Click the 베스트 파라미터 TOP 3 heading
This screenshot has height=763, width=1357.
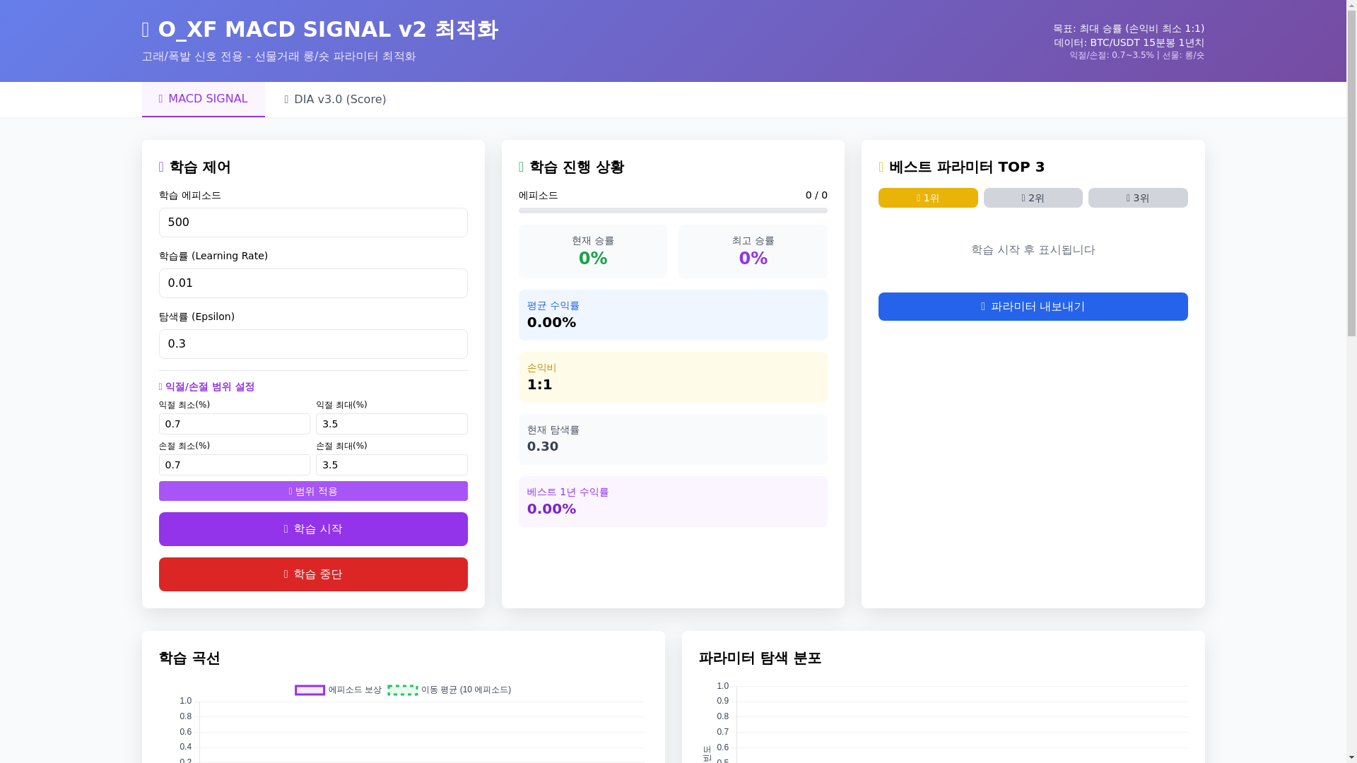click(962, 167)
